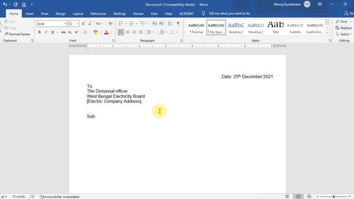Click the Justify alignment icon
The image size is (354, 199).
(x=140, y=32)
